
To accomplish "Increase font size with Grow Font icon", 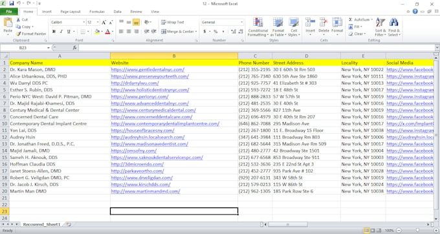I will pyautogui.click(x=104, y=22).
